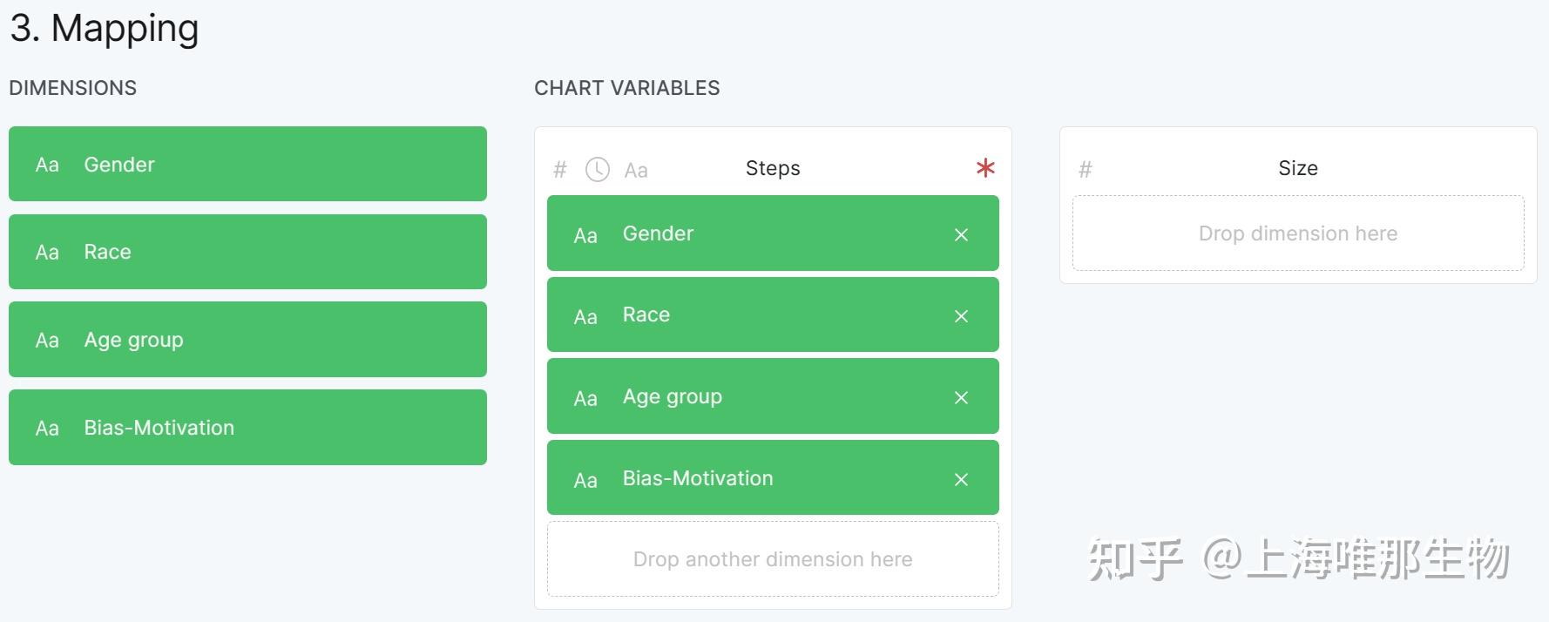This screenshot has height=622, width=1549.
Task: Click the Aa string type icon in Steps header
Action: coord(636,171)
